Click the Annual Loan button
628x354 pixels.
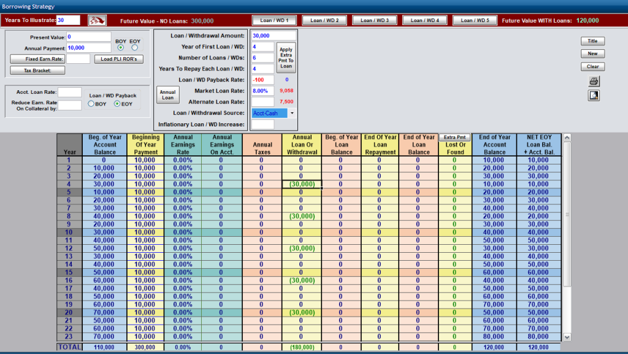coord(168,95)
